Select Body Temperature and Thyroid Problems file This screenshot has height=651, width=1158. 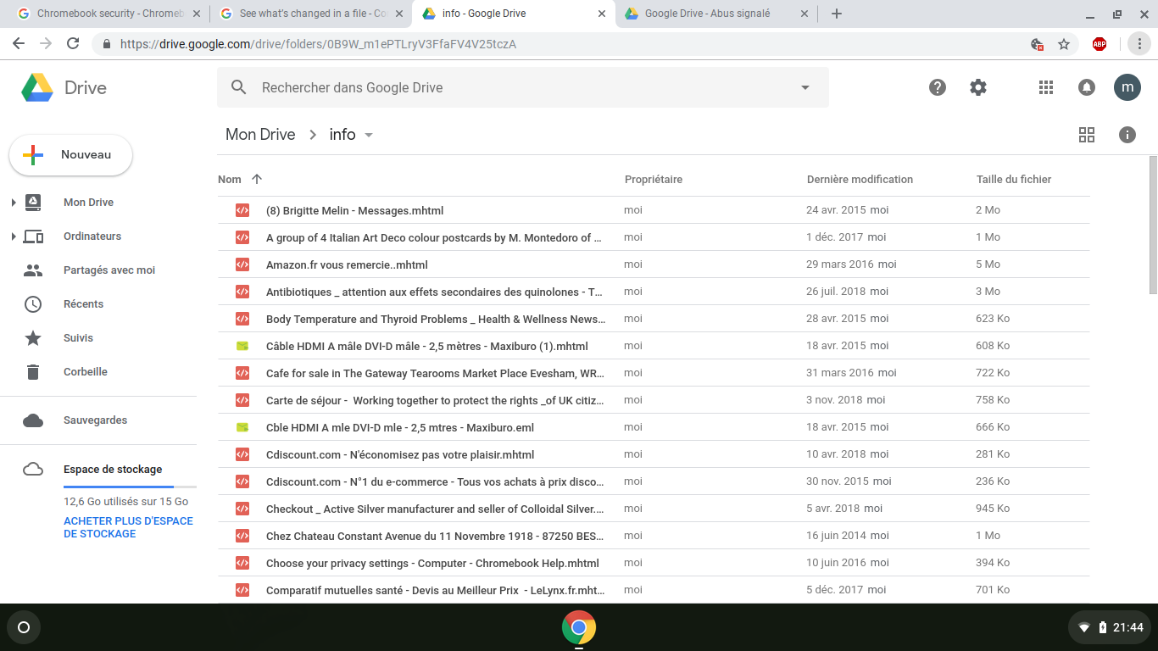click(653, 319)
